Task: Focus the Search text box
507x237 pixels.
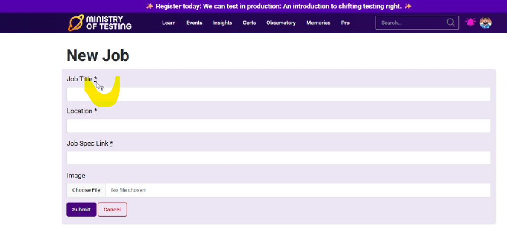Action: [410, 23]
